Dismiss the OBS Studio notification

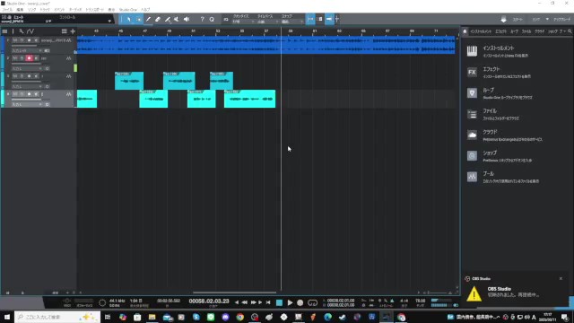point(561,278)
